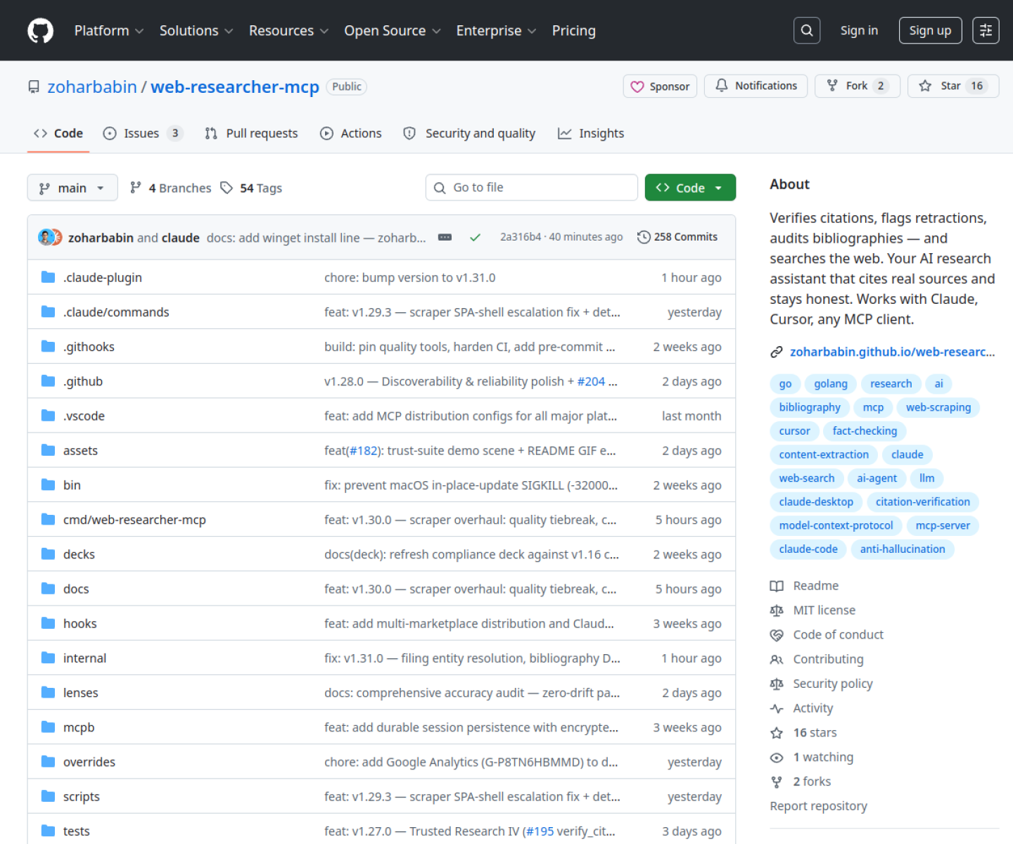The height and width of the screenshot is (844, 1013).
Task: Switch to the Pull requests tab
Action: pyautogui.click(x=251, y=134)
